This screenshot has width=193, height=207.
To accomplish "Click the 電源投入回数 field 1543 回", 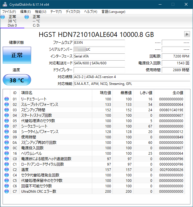I will coord(176,63).
